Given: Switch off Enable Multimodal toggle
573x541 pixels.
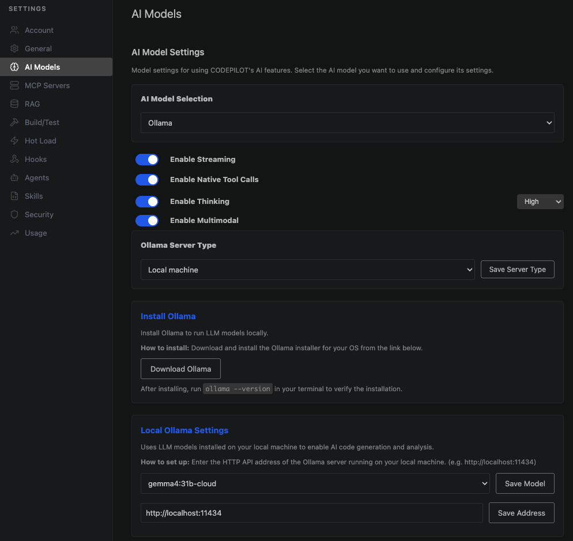Looking at the screenshot, I should pos(147,220).
